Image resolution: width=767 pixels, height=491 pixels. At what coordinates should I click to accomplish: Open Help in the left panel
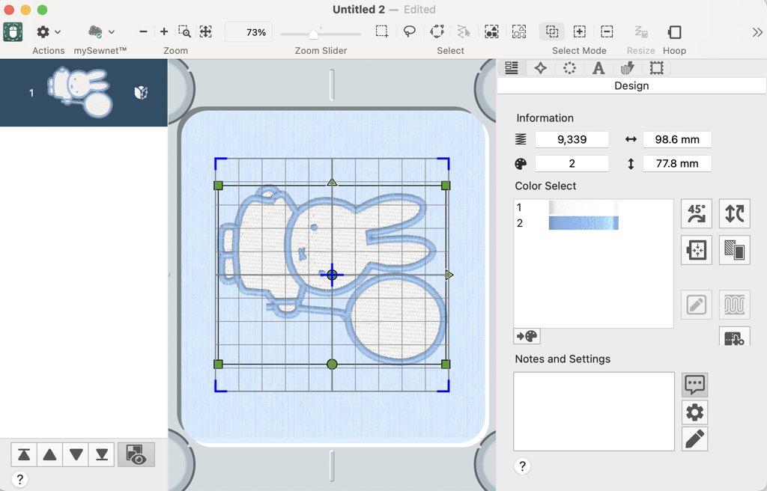pyautogui.click(x=19, y=479)
